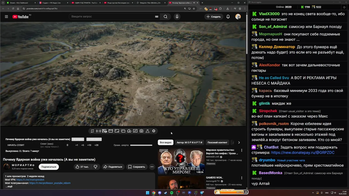Image resolution: width=349 pixels, height=196 pixels.
Task: Open options for GAMERS WON video
Action: coord(242,178)
